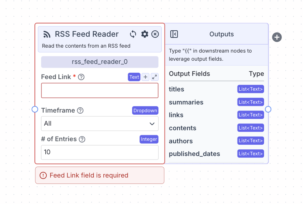Toggle the Text type badge on Feed Link
This screenshot has width=303, height=204.
(134, 77)
